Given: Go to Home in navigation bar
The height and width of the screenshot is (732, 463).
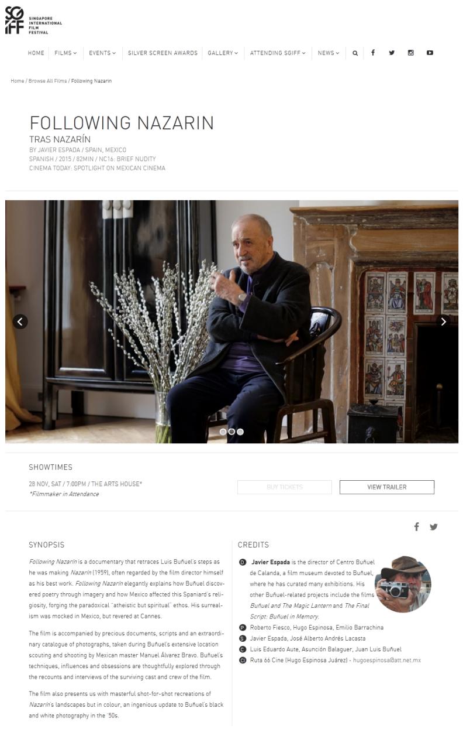Looking at the screenshot, I should 36,53.
